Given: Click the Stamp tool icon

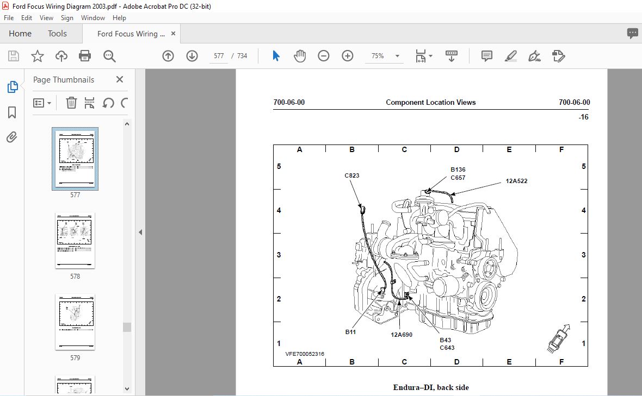Looking at the screenshot, I should tap(558, 56).
